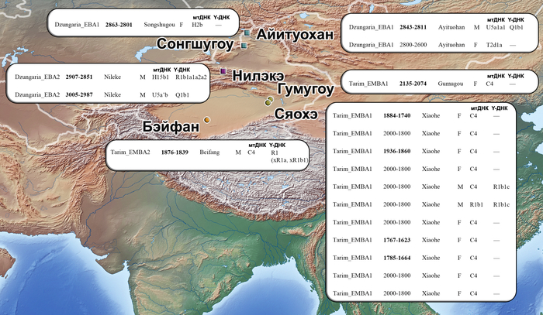Click U5a'b mtDNA value
Image resolution: width=543 pixels, height=315 pixels.
pyautogui.click(x=160, y=94)
